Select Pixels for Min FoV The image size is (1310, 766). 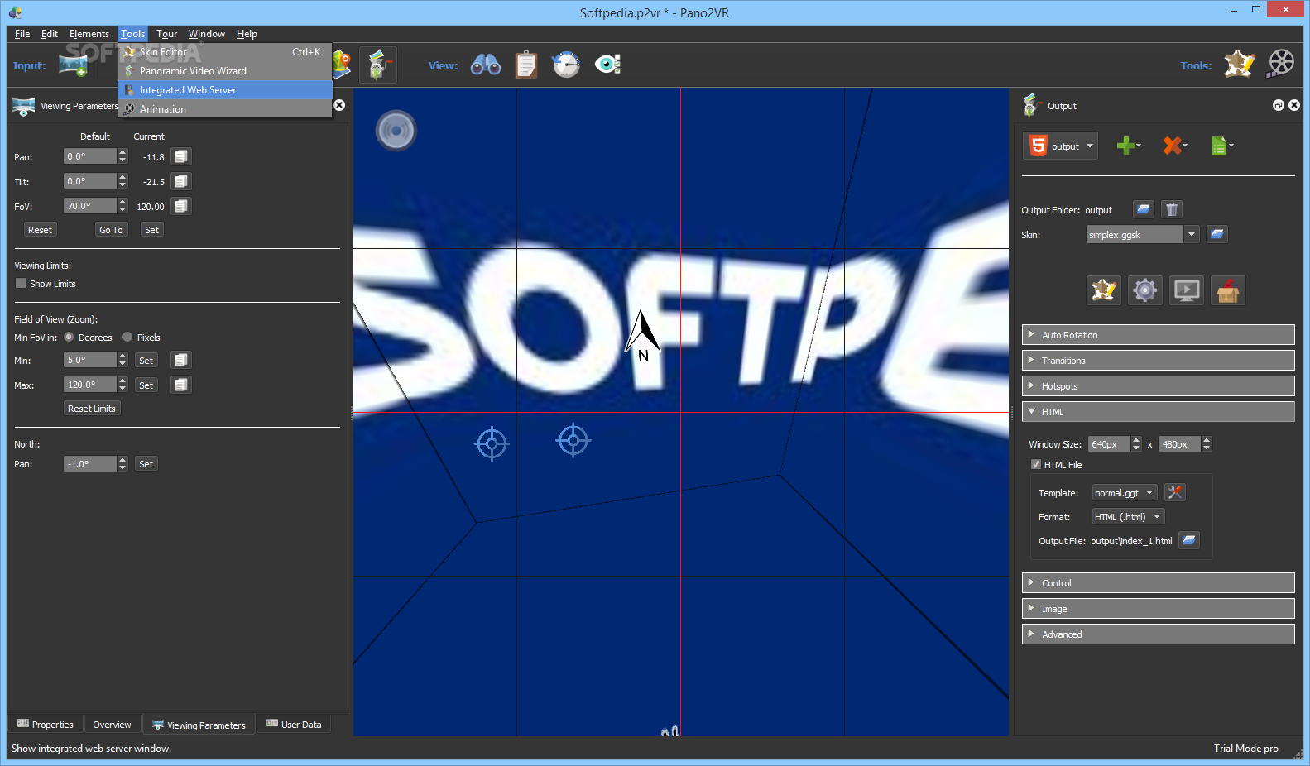tap(127, 337)
